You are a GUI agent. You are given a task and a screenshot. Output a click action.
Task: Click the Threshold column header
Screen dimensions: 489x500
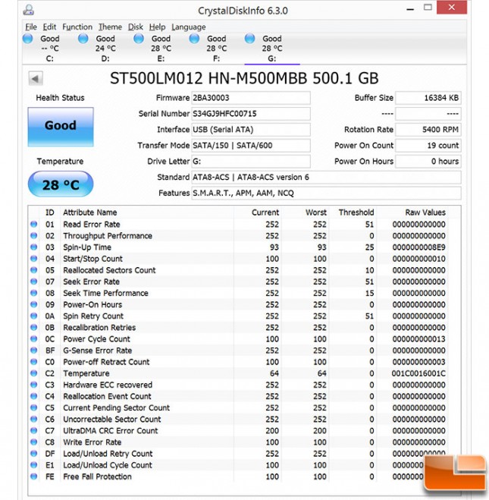356,212
